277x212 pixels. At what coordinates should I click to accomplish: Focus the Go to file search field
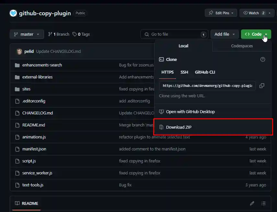coord(174,34)
